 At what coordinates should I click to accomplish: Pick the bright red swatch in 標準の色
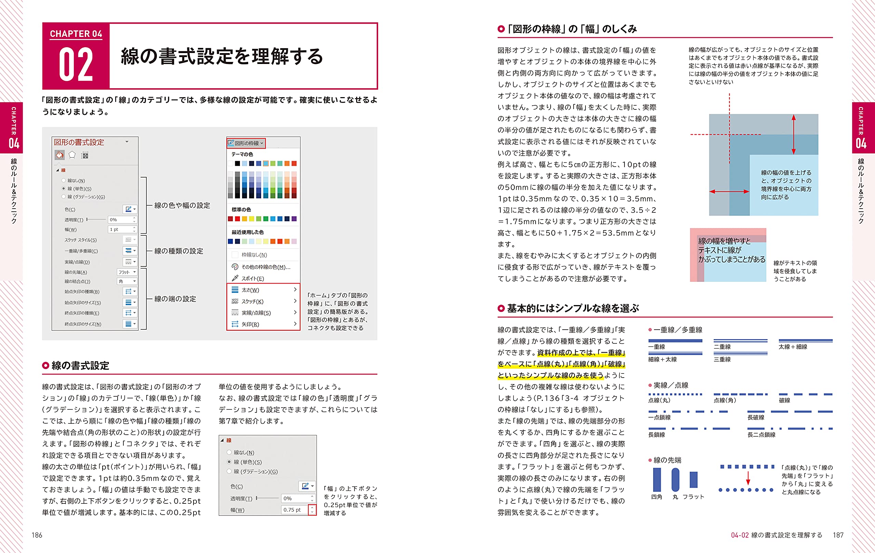[x=237, y=219]
